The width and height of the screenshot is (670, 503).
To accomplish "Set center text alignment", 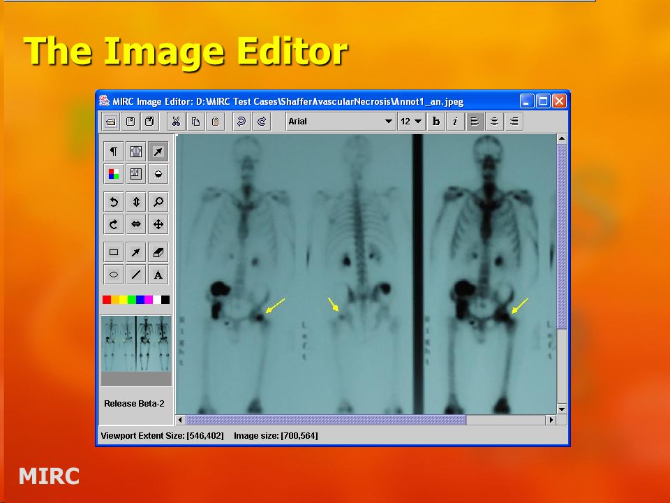I will pos(494,122).
